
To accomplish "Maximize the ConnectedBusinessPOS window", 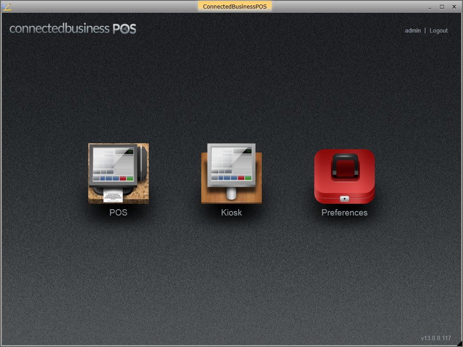I will coord(442,7).
